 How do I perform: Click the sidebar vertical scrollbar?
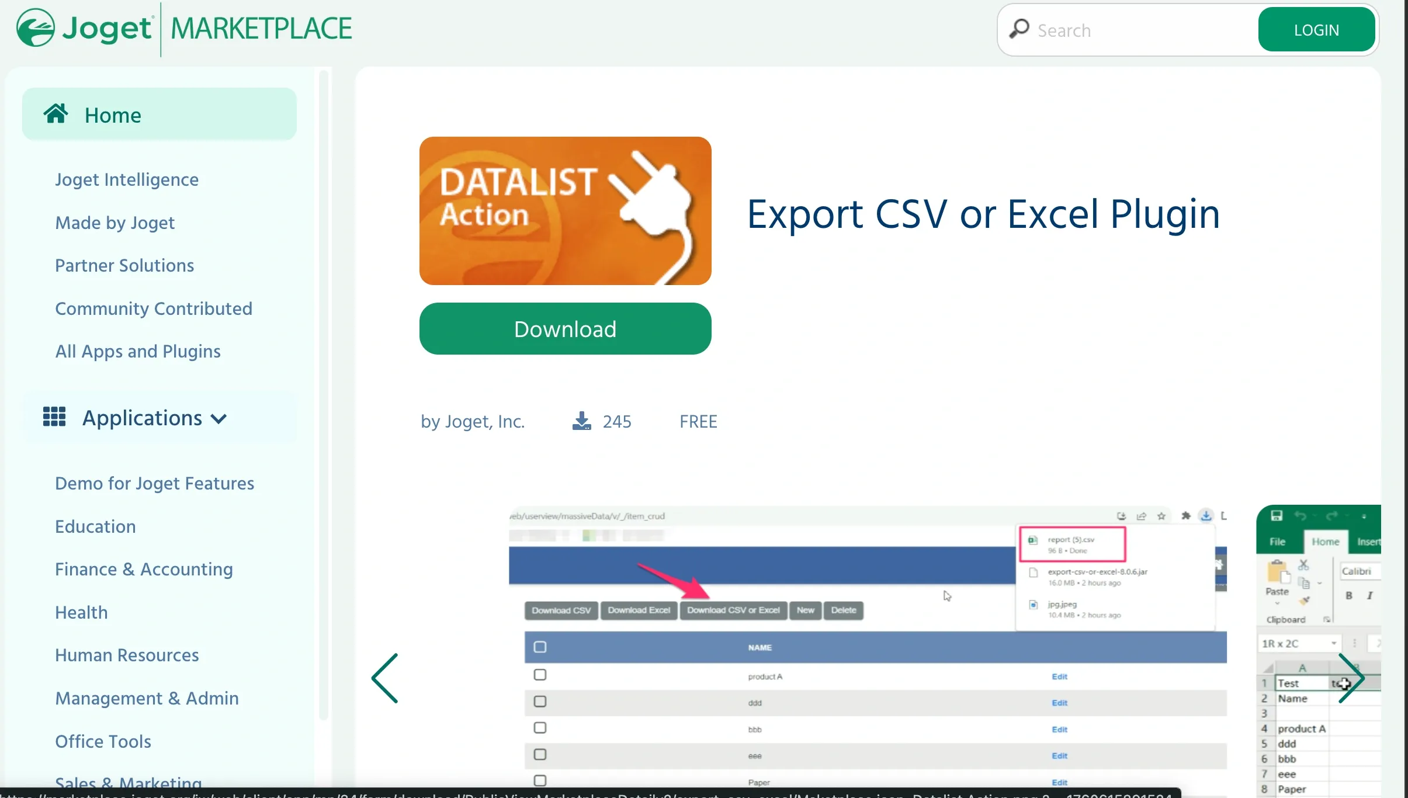click(x=323, y=394)
